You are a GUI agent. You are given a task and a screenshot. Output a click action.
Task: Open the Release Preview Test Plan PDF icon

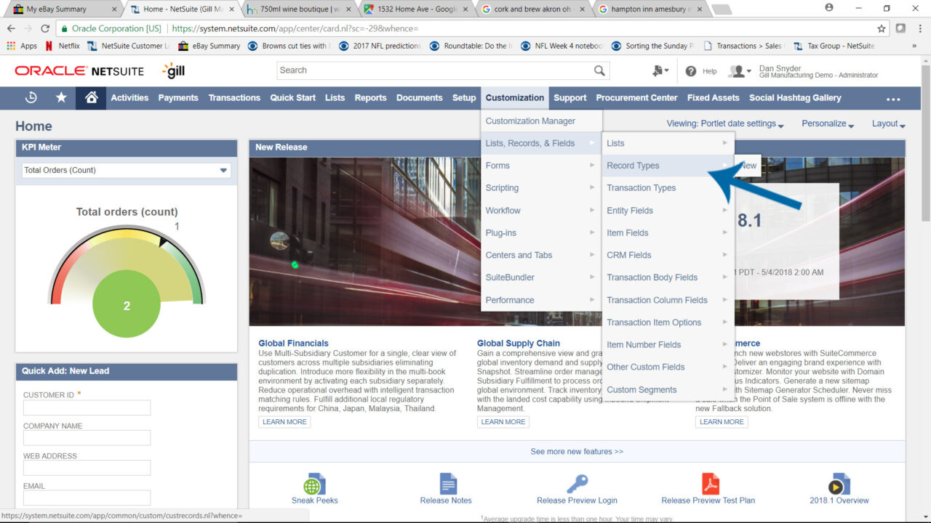tap(708, 481)
